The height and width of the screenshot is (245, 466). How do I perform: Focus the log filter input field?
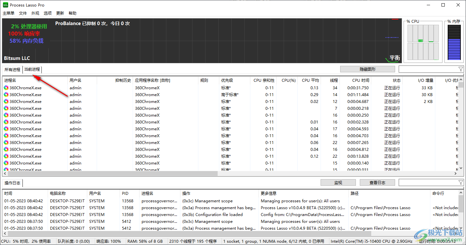[428, 182]
